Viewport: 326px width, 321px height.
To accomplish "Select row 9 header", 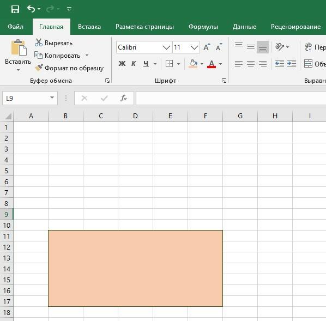I will [x=7, y=214].
